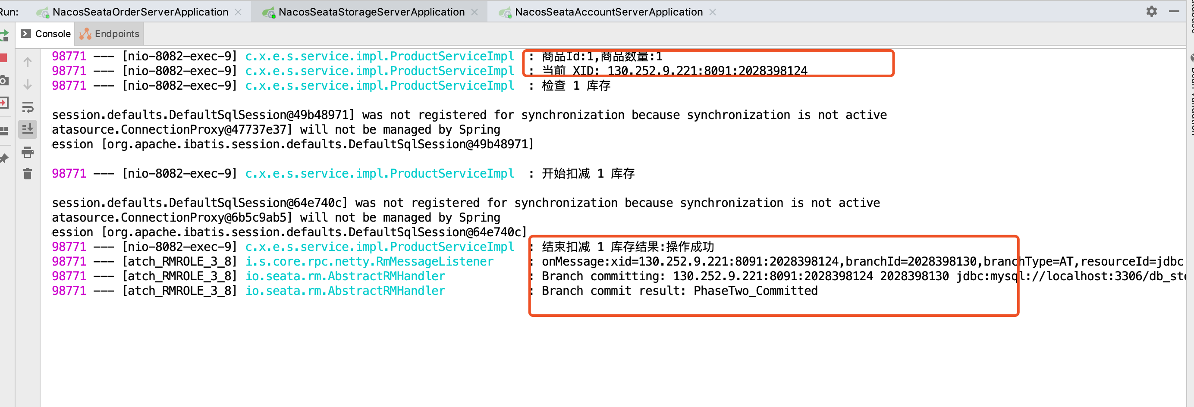Image resolution: width=1194 pixels, height=407 pixels.
Task: Navigate up the stack trace
Action: tap(27, 61)
